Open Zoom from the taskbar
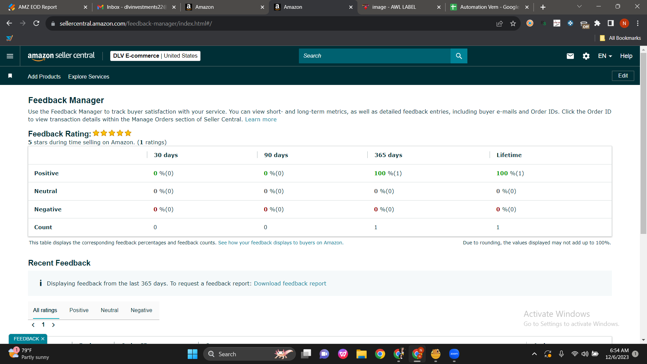 pos(454,354)
